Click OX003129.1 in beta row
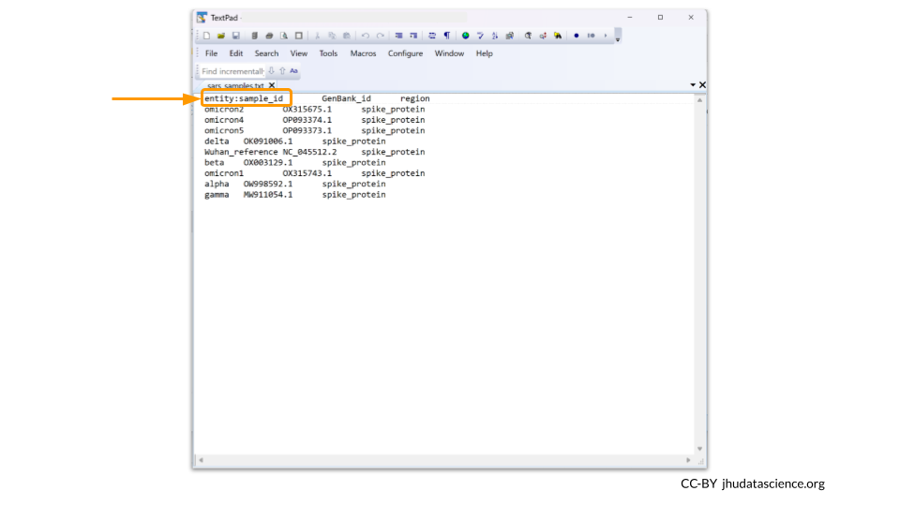Viewport: 900px width, 506px height. [x=268, y=163]
